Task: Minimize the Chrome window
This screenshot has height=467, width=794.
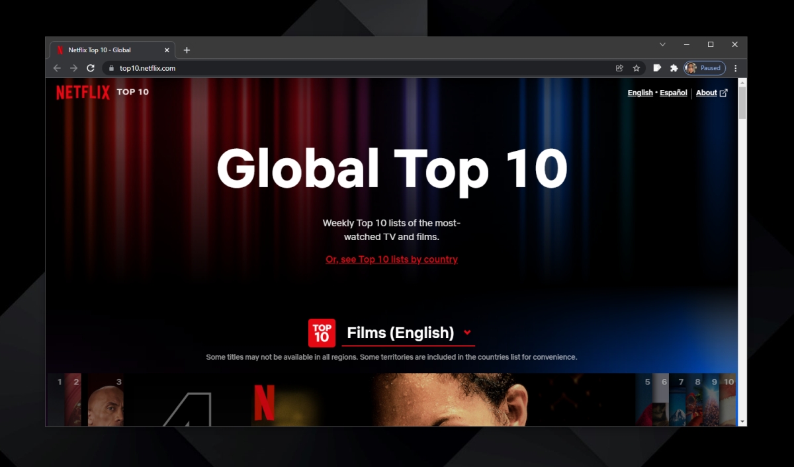Action: coord(686,44)
